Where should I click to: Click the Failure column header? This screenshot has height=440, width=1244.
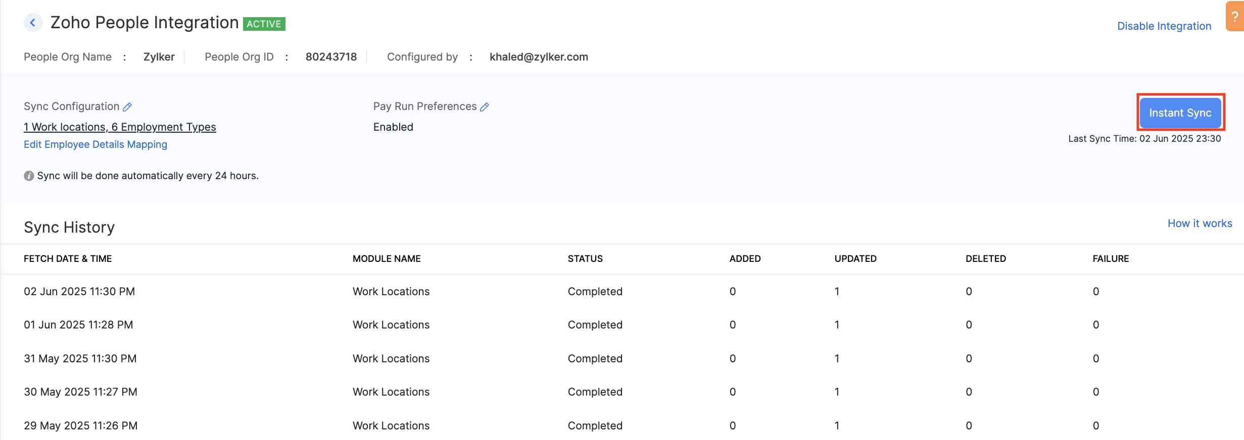[1110, 259]
